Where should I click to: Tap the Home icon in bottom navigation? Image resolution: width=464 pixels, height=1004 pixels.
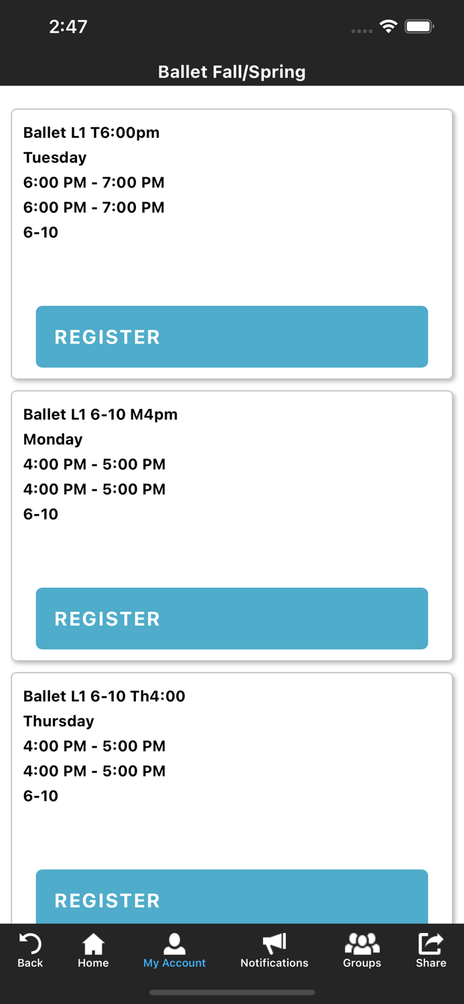[92, 945]
